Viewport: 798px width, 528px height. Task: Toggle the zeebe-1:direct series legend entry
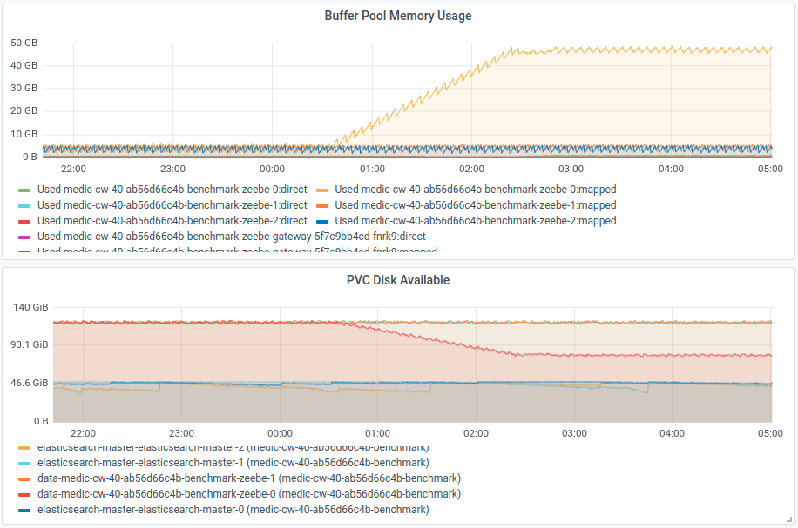(172, 205)
